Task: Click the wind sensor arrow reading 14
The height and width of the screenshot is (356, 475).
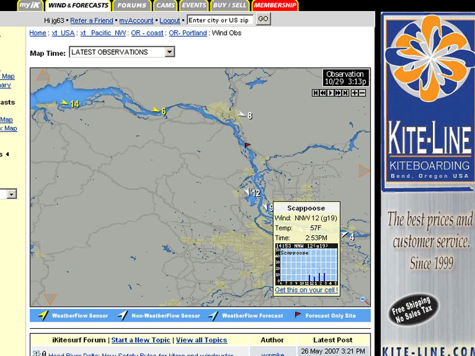Action: point(64,103)
